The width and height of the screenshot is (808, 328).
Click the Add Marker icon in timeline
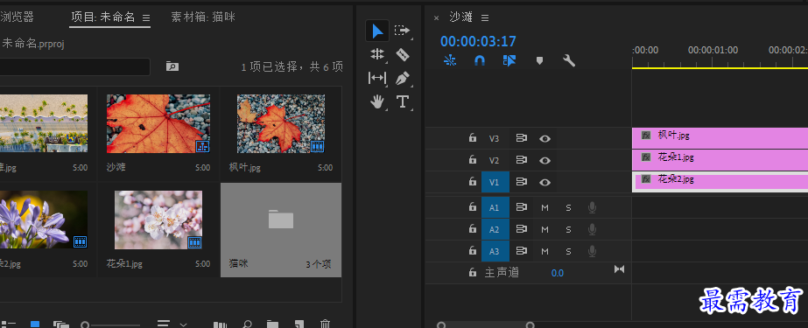pyautogui.click(x=539, y=60)
